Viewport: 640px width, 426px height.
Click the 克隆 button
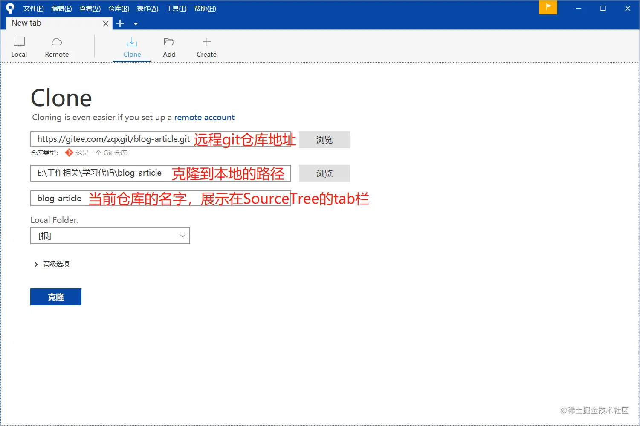coord(56,297)
